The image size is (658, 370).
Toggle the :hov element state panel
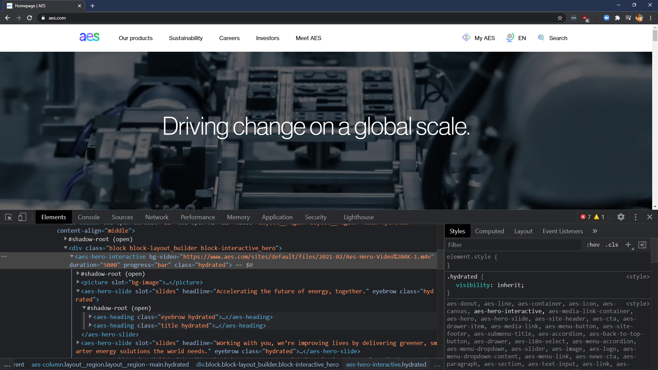click(593, 245)
